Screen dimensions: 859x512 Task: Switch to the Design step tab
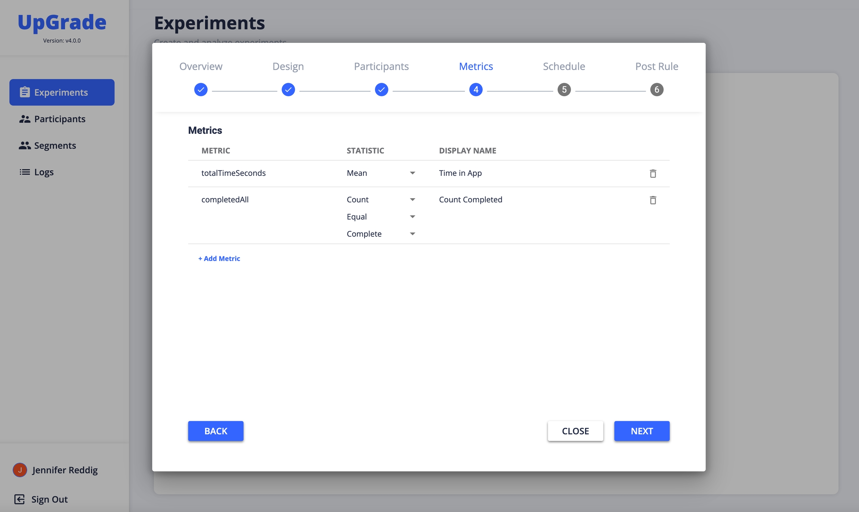pos(288,66)
